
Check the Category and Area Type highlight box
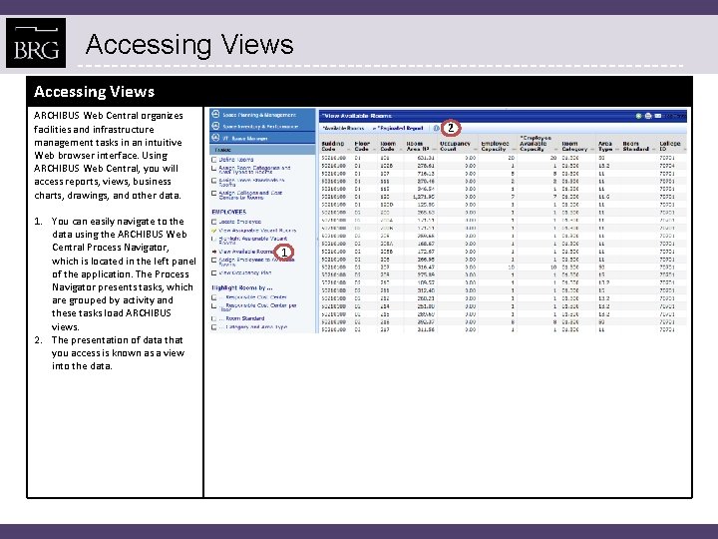[213, 327]
